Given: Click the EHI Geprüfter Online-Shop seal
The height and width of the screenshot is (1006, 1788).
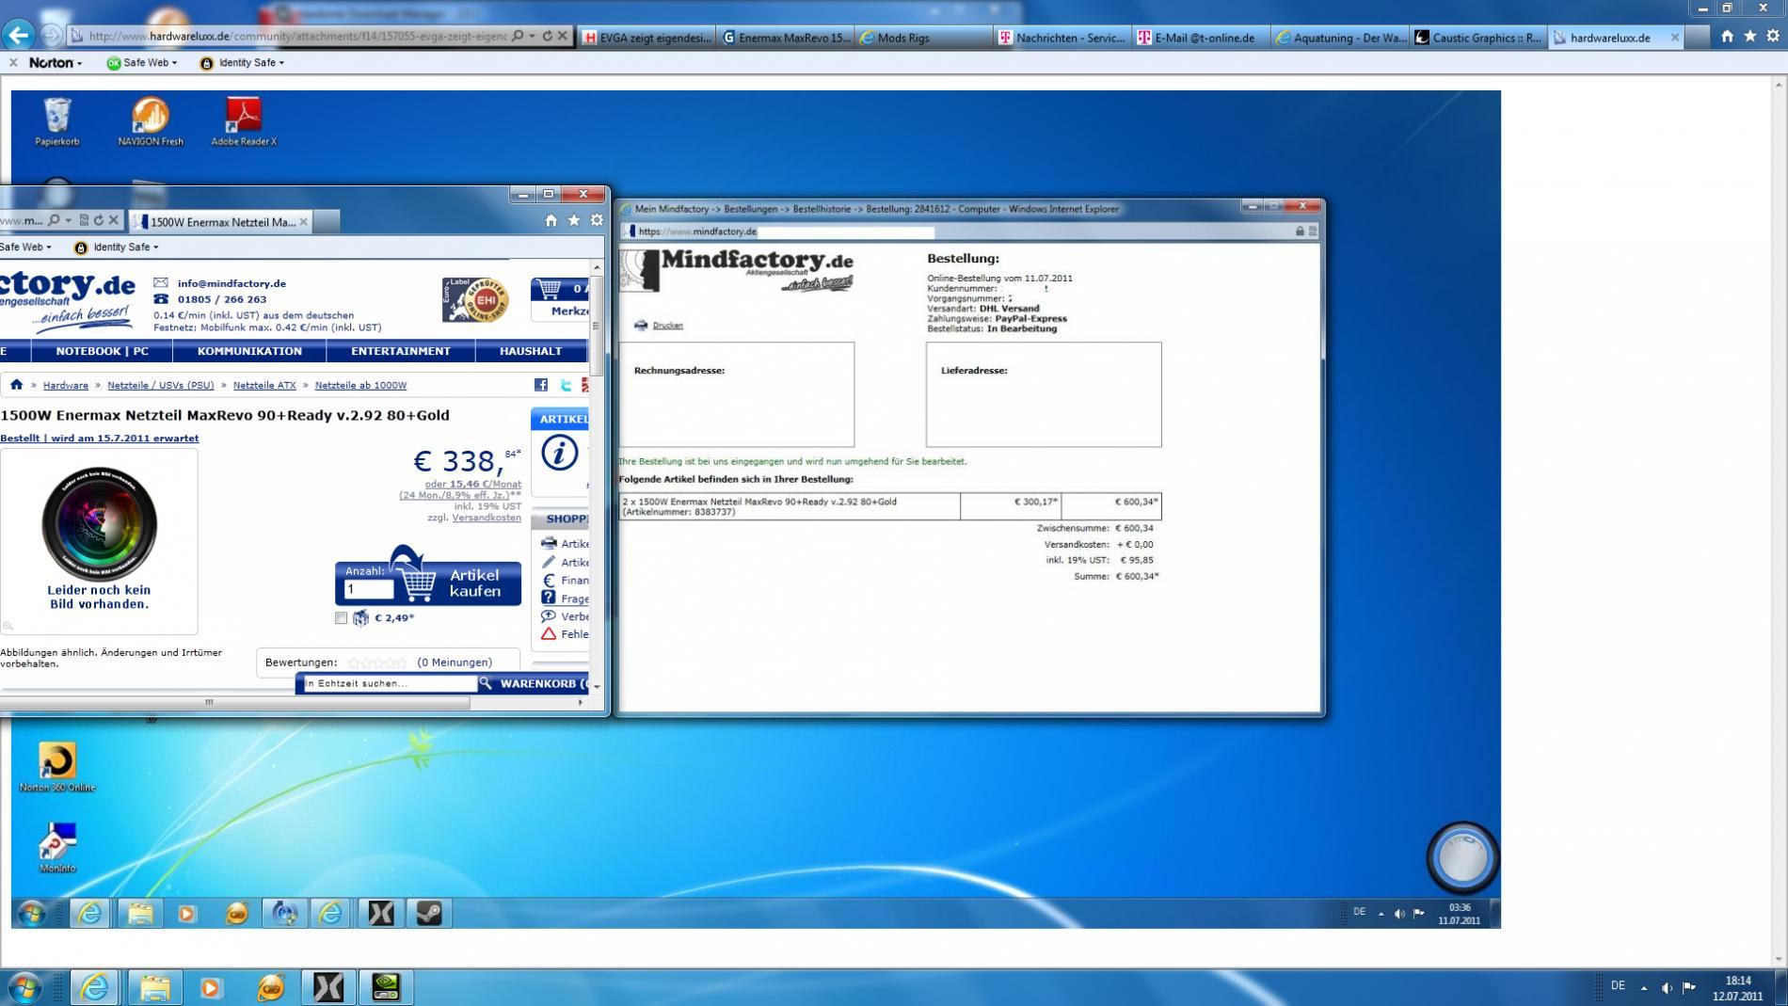Looking at the screenshot, I should tap(475, 299).
